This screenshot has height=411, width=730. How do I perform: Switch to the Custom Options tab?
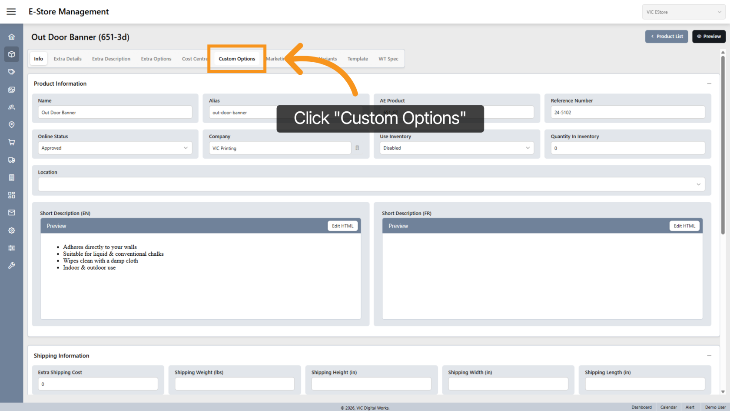point(237,59)
